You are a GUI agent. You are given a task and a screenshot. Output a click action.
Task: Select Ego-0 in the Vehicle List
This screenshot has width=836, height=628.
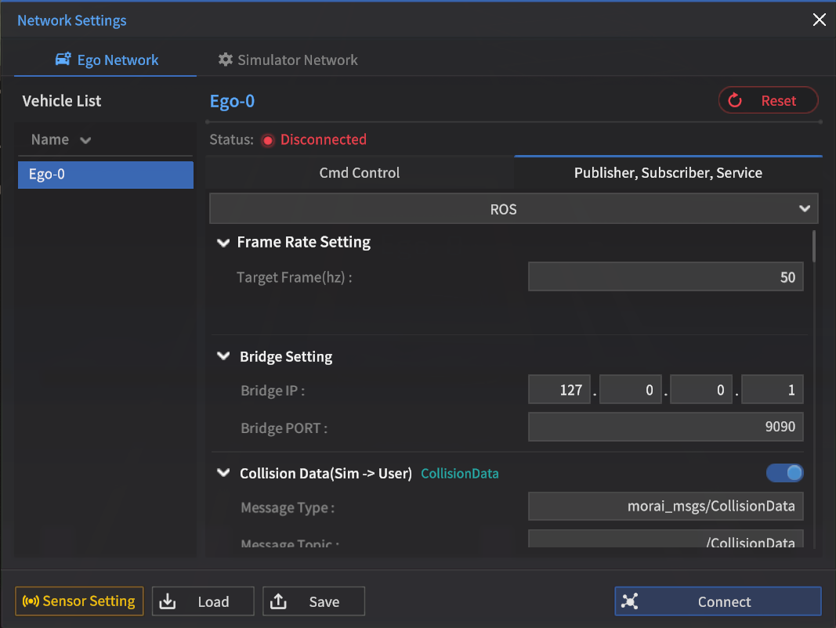tap(106, 174)
